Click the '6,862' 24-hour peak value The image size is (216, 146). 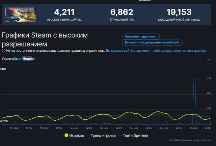pyautogui.click(x=122, y=12)
